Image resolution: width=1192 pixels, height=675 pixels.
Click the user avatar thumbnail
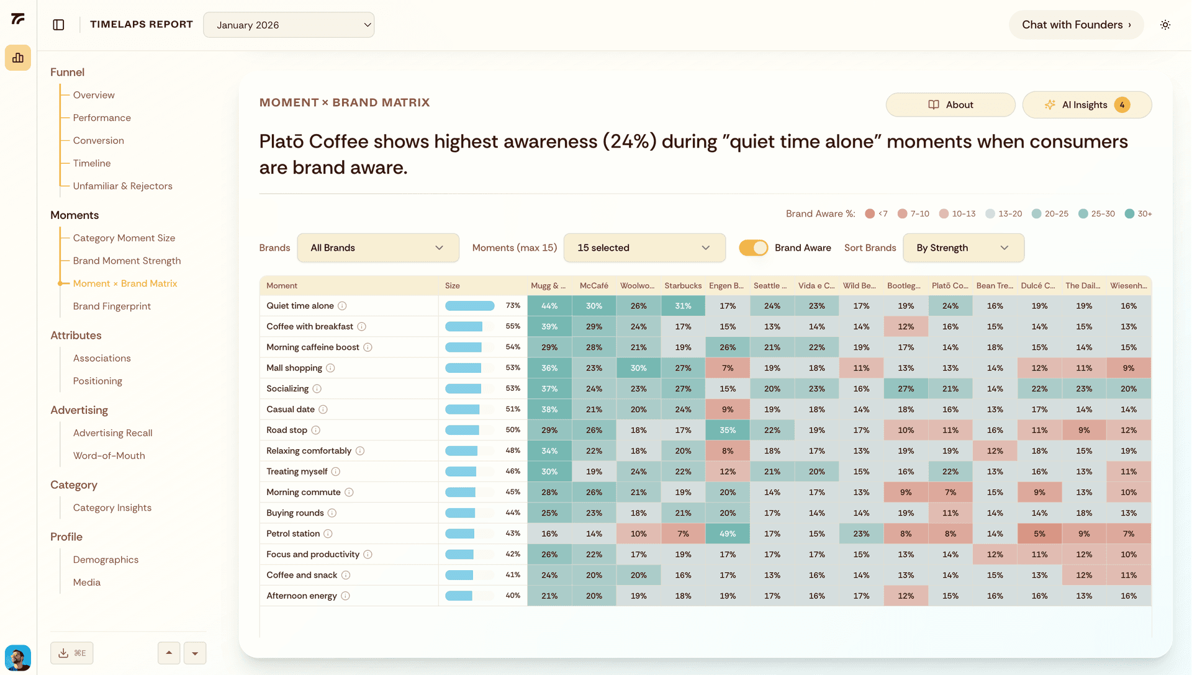[18, 658]
